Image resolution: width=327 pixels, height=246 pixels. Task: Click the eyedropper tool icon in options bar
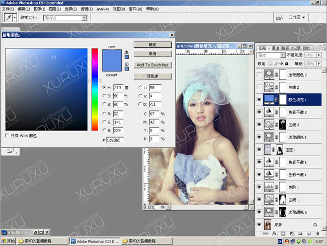[8, 17]
